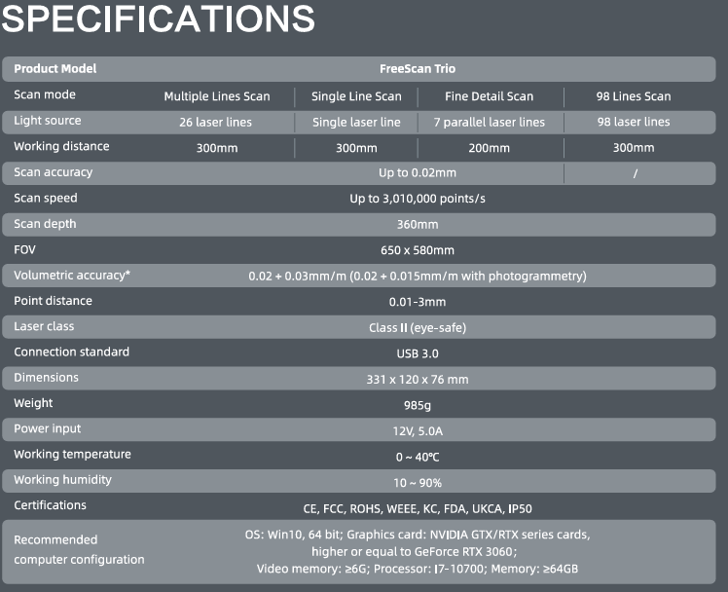This screenshot has width=728, height=592.
Task: Click the 98 Lines Scan column
Action: click(x=634, y=96)
